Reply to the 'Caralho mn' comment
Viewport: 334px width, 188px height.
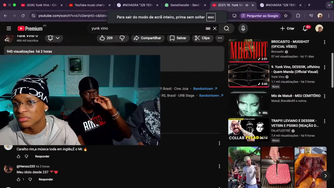tap(42, 156)
